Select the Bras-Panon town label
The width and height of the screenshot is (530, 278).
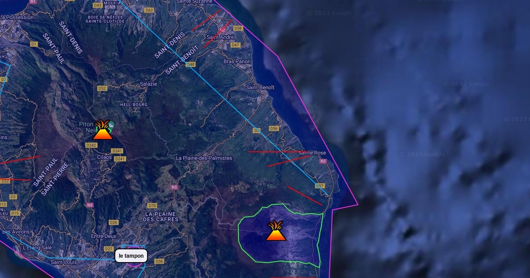tap(237, 61)
